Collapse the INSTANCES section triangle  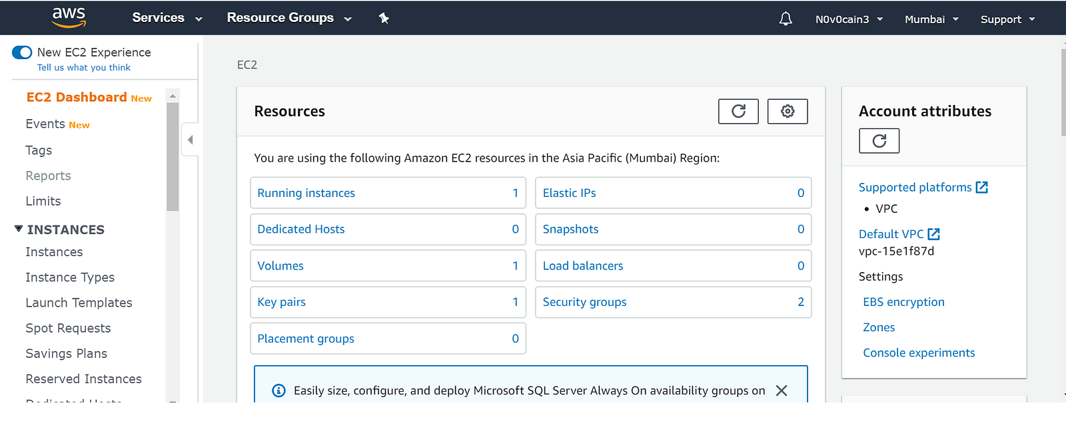[x=19, y=229]
